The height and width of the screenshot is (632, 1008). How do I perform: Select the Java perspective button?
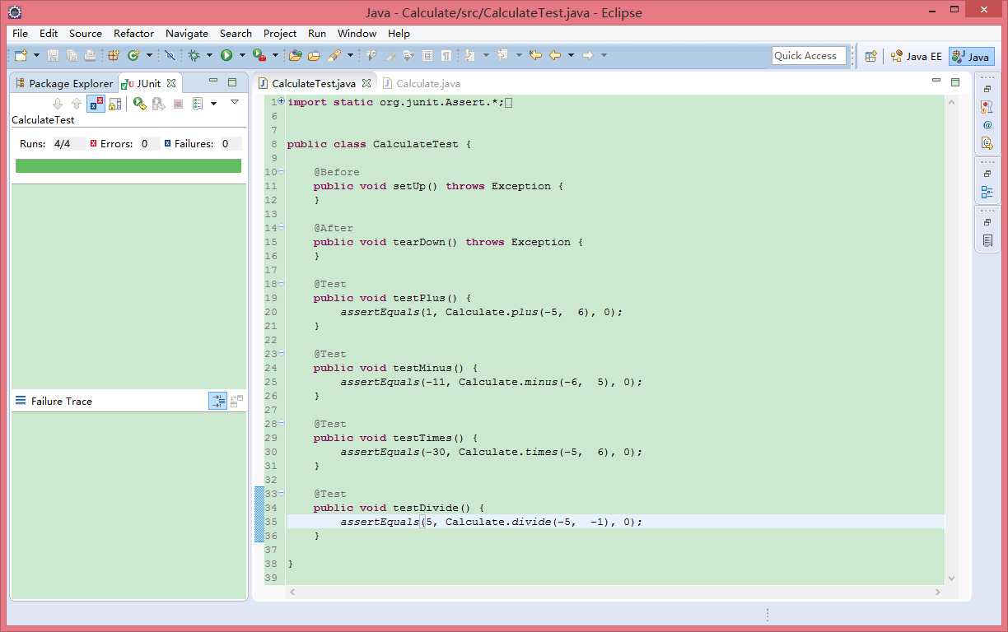(971, 57)
